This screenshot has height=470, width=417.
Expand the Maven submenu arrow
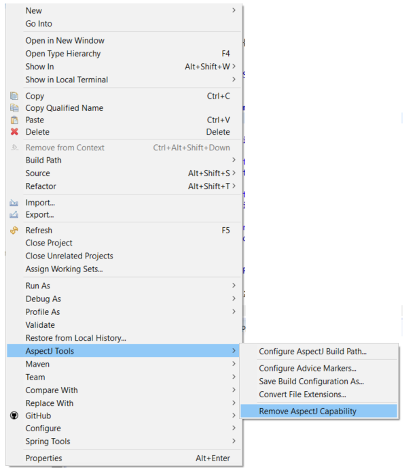coord(234,364)
